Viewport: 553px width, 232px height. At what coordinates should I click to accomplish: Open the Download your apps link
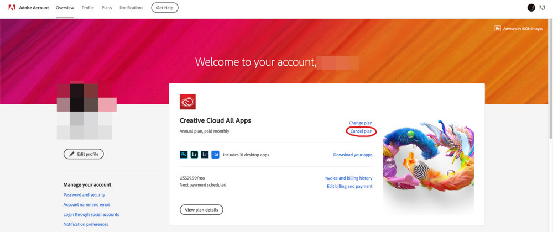tap(353, 155)
